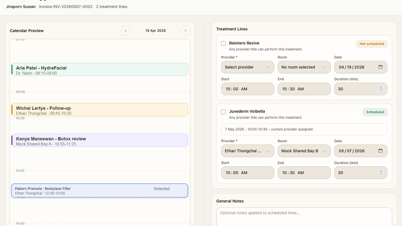Click Juvederm Volbella duration value 30

tap(340, 173)
